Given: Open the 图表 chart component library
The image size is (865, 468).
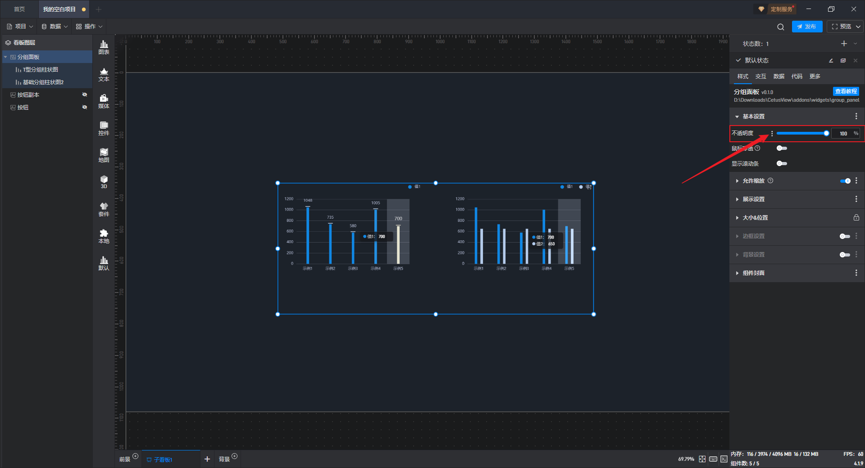Looking at the screenshot, I should tap(104, 47).
